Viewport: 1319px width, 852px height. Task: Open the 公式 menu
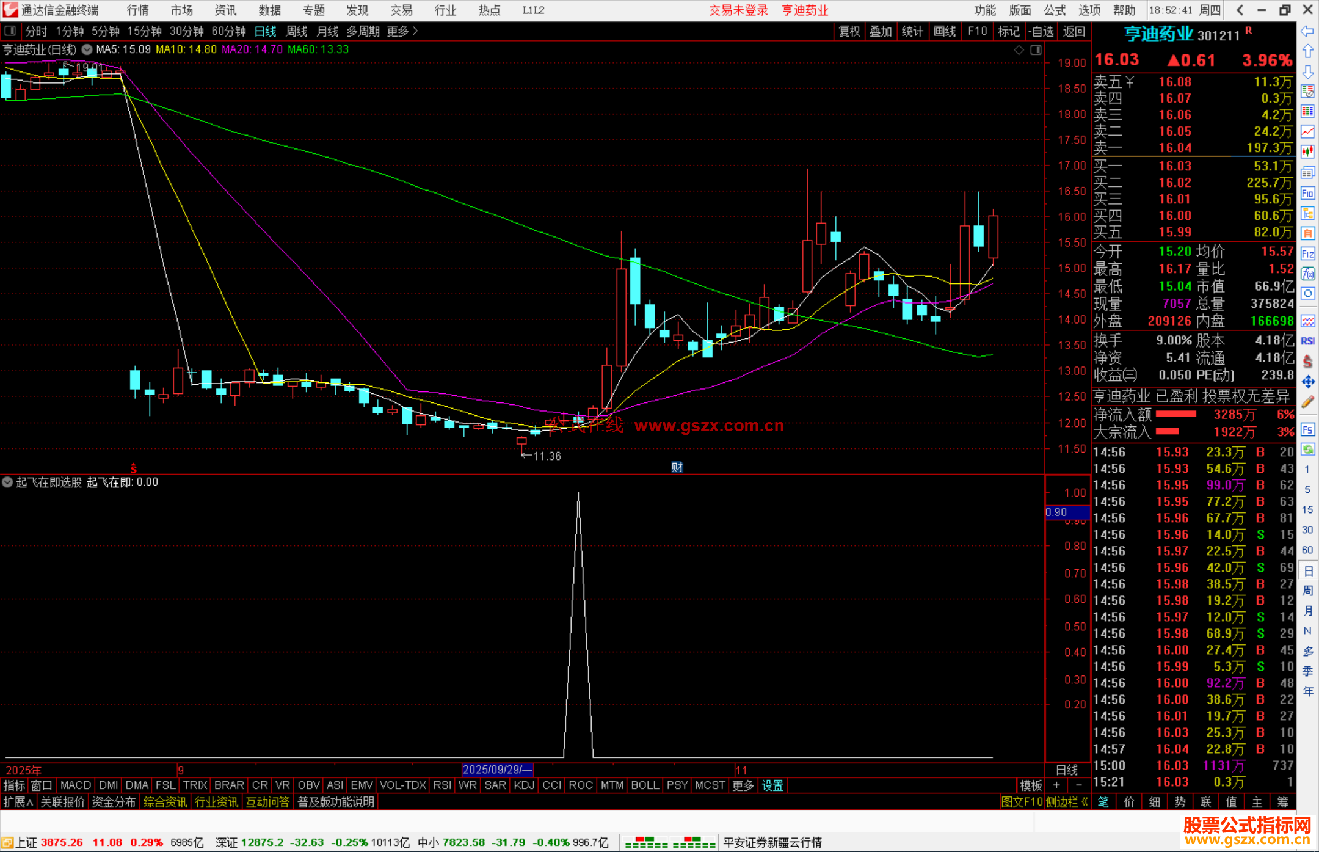[1054, 10]
